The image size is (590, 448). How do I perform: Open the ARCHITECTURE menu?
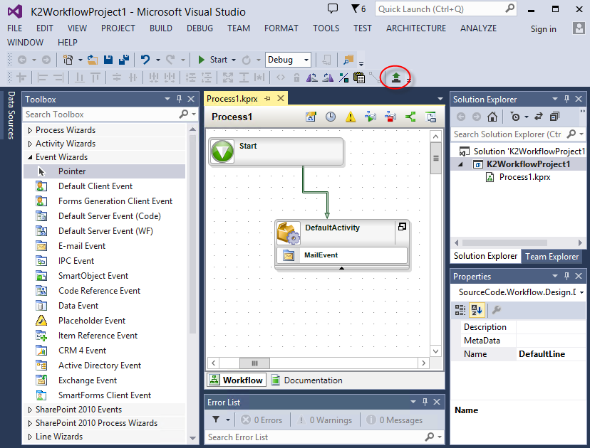tap(416, 28)
